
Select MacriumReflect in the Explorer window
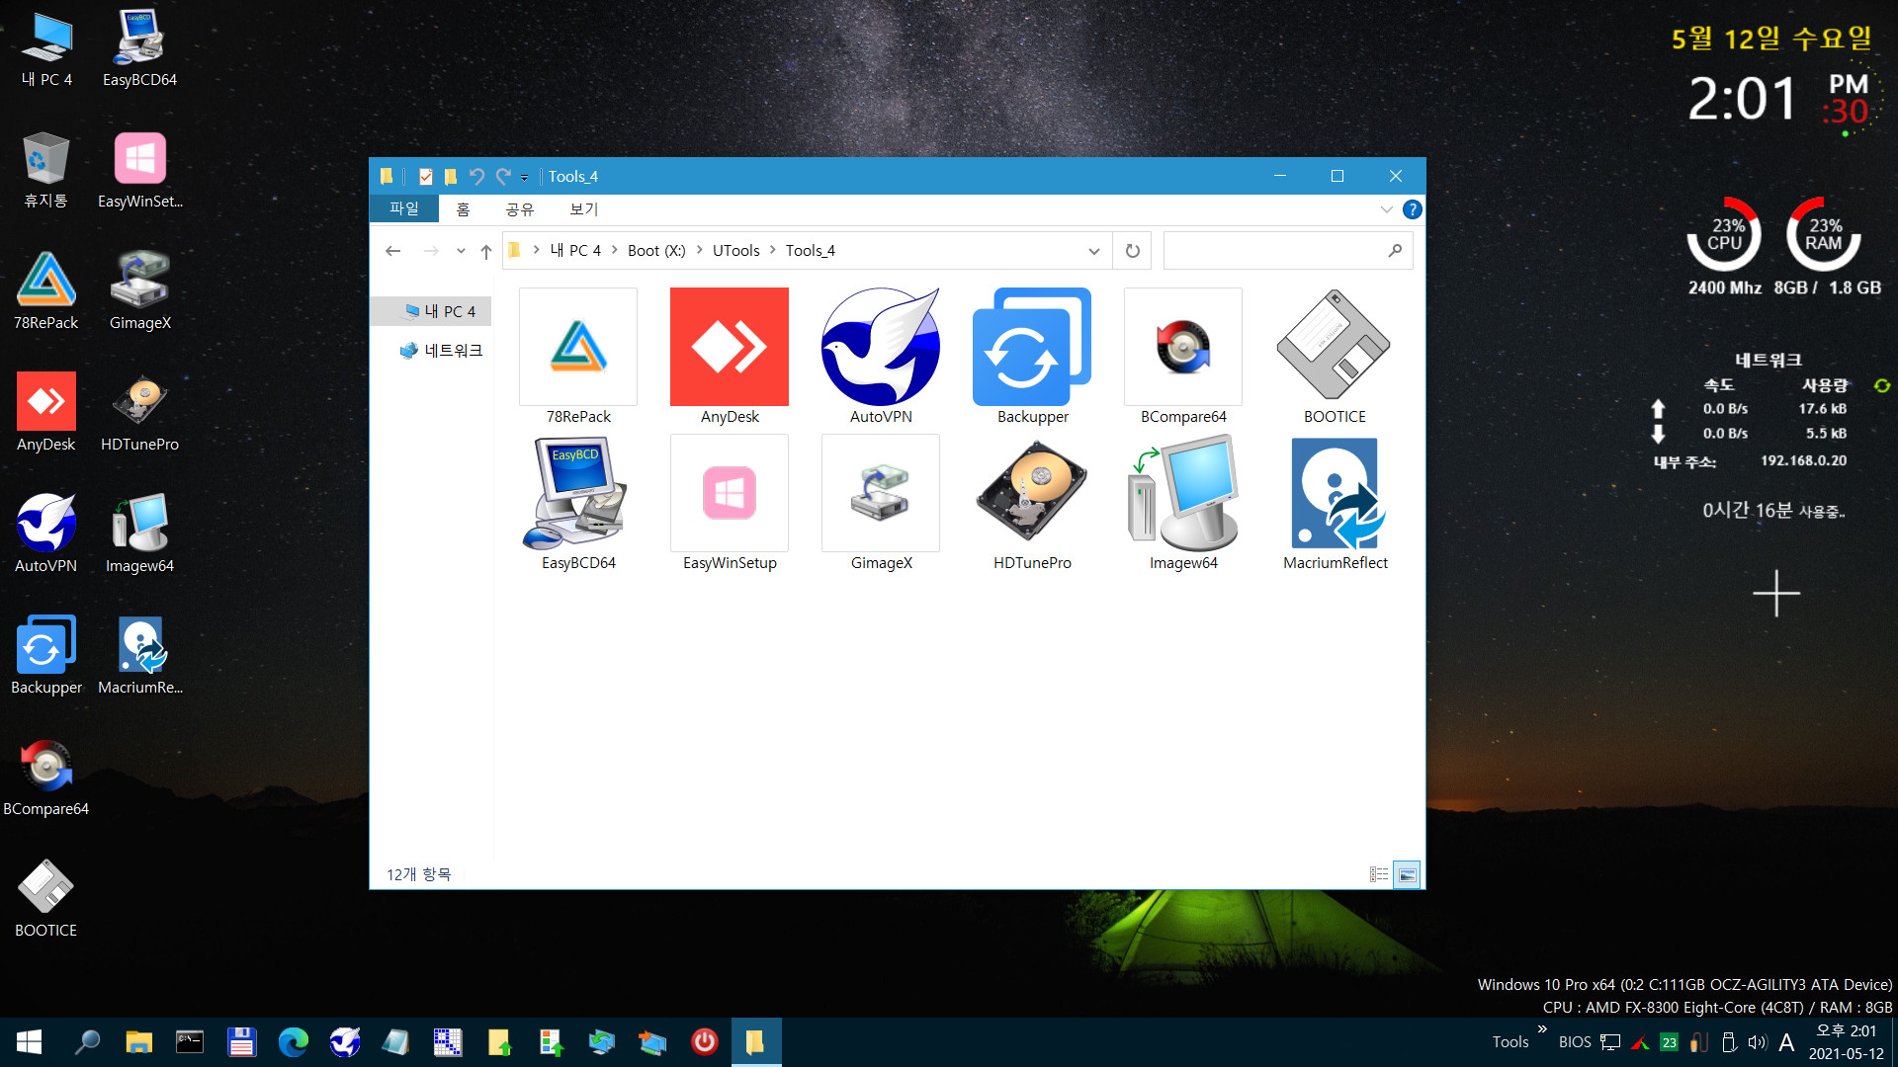click(1335, 503)
